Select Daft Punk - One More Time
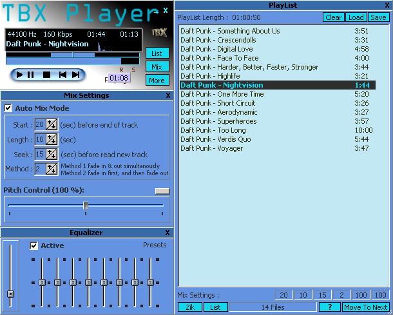The image size is (393, 315). click(278, 94)
